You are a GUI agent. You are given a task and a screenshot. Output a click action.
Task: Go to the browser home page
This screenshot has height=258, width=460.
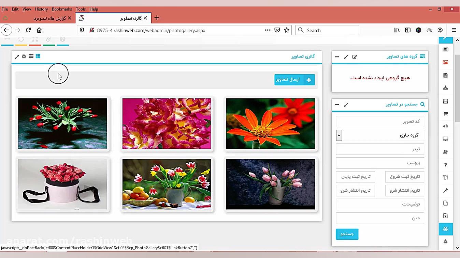[x=39, y=30]
